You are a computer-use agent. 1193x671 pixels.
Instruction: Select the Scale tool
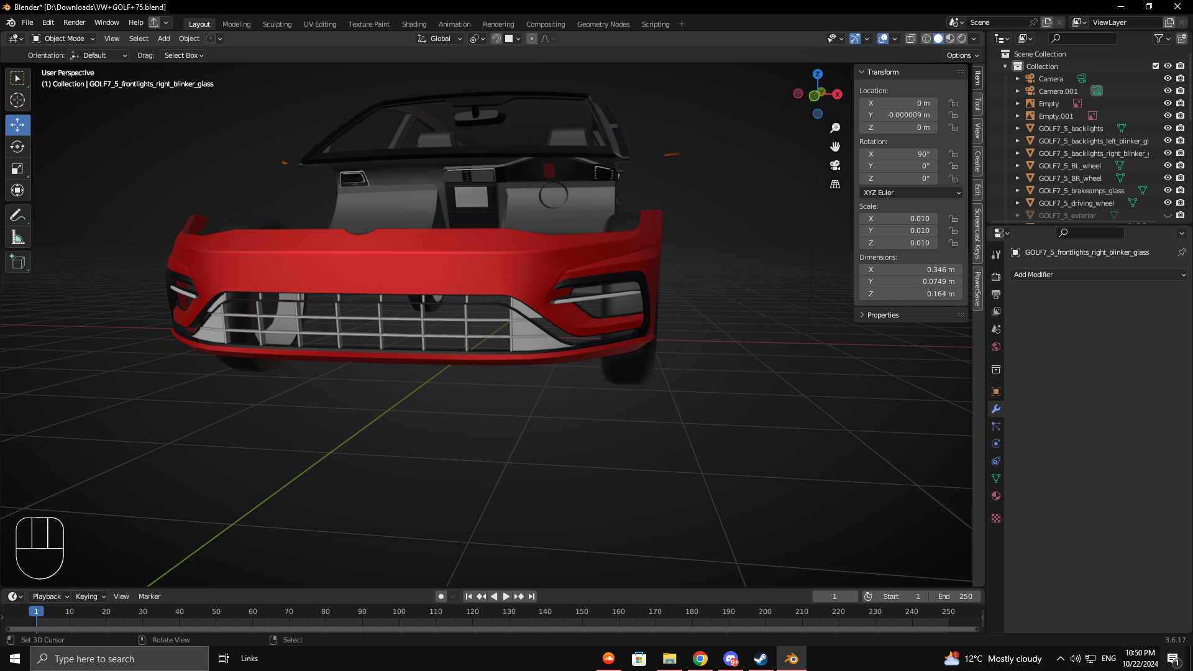17,169
